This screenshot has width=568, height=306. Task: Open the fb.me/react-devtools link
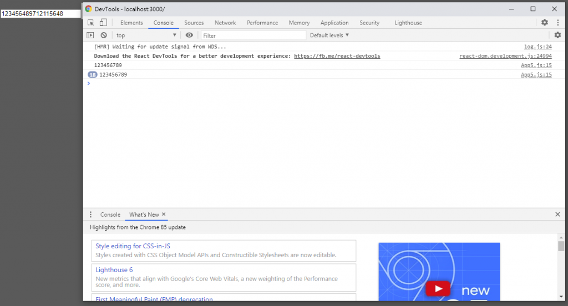(x=337, y=56)
